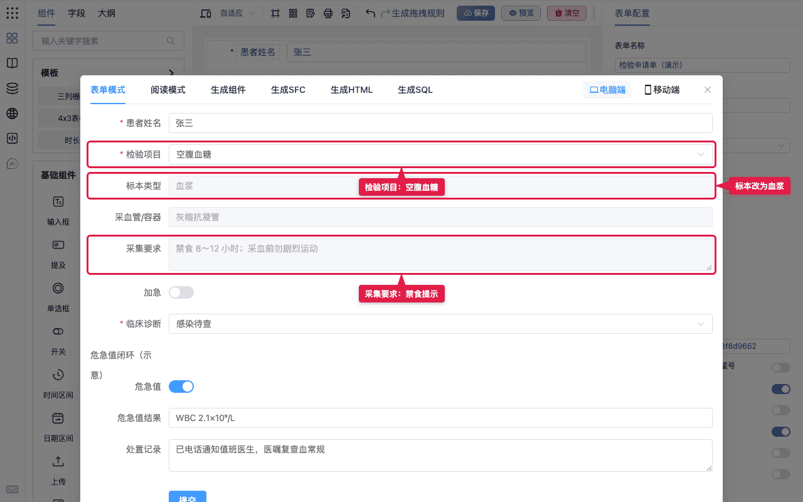Select the 单选框 component icon
Screen dimensions: 803x502
coord(58,288)
